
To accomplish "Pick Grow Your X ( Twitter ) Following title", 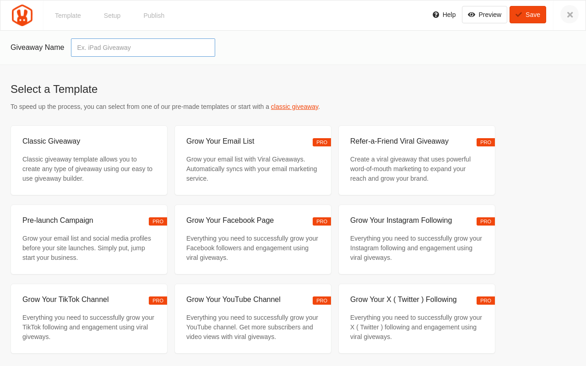I will [x=403, y=300].
